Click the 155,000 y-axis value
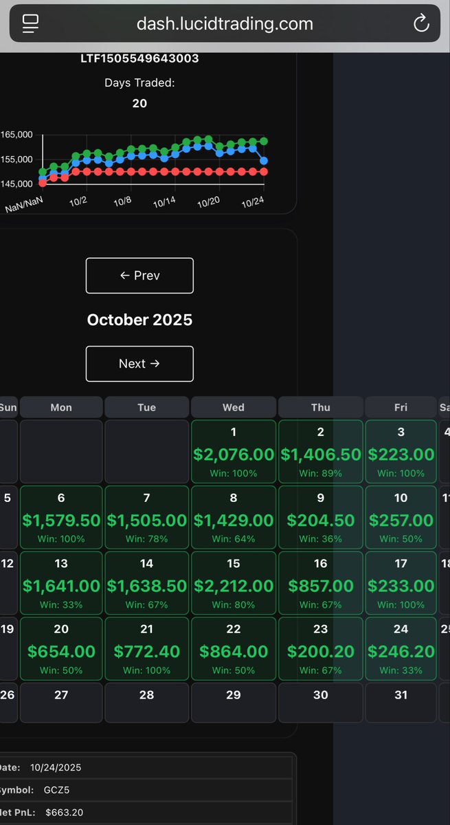450x825 pixels. 16,159
